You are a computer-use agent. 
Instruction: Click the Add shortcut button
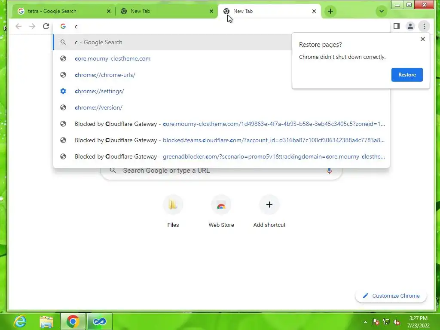[x=269, y=212]
